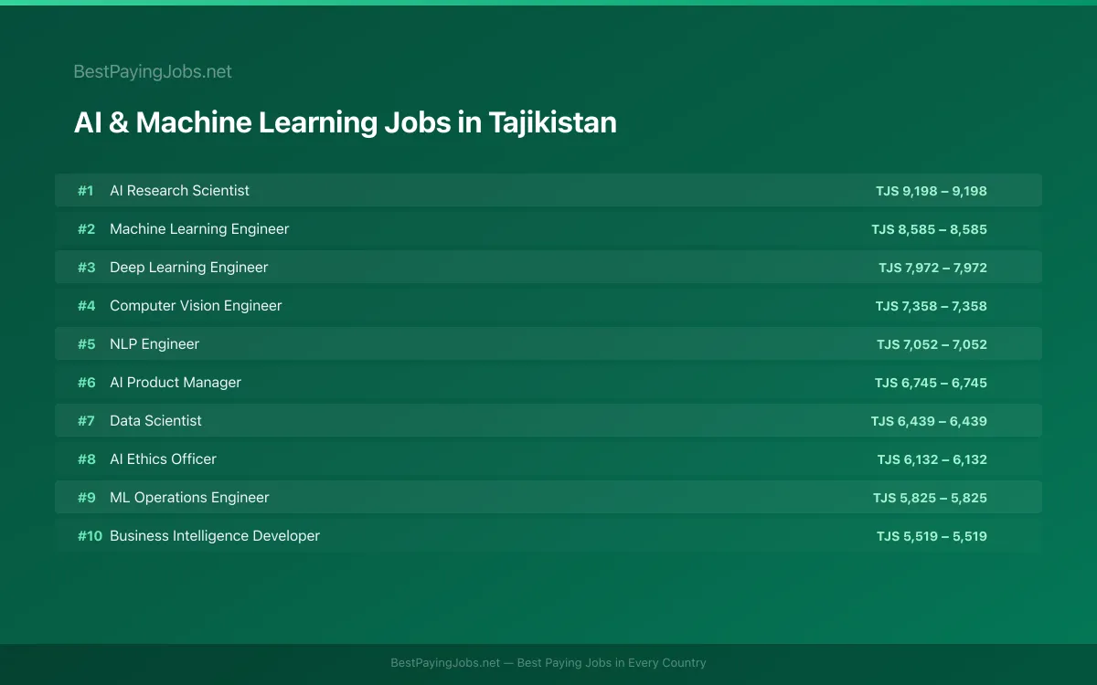This screenshot has width=1097, height=685.
Task: Click the #4 rank number
Action: (86, 306)
